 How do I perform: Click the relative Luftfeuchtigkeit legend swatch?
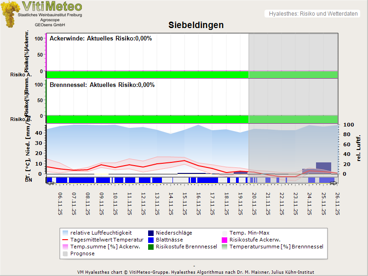pyautogui.click(x=65, y=233)
